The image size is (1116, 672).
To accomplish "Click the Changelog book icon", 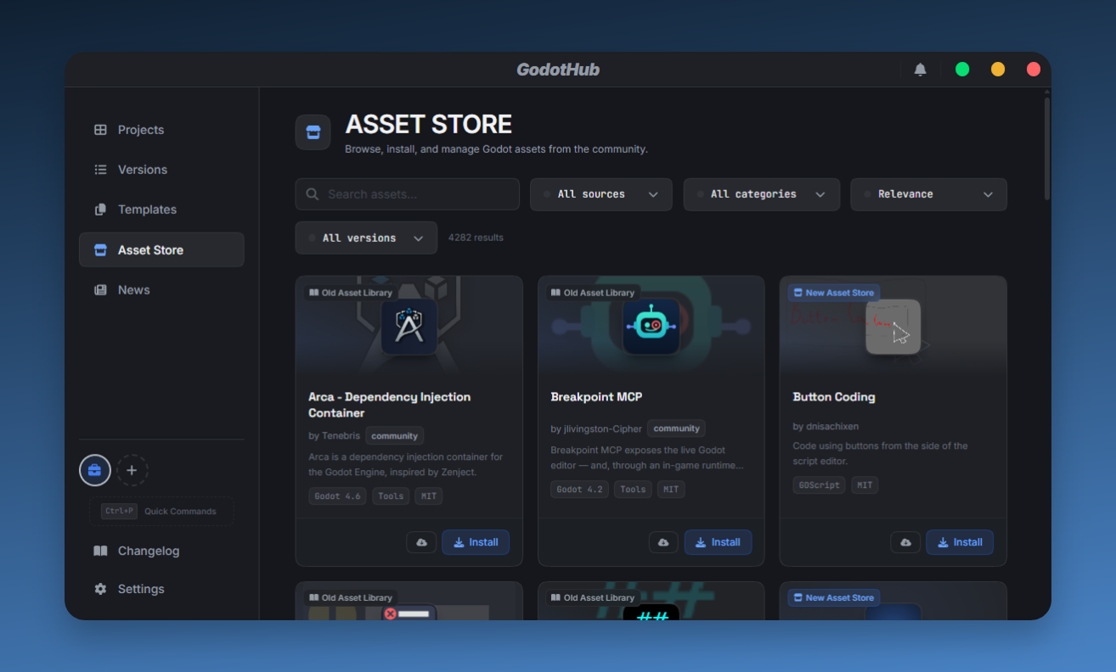I will [x=100, y=551].
